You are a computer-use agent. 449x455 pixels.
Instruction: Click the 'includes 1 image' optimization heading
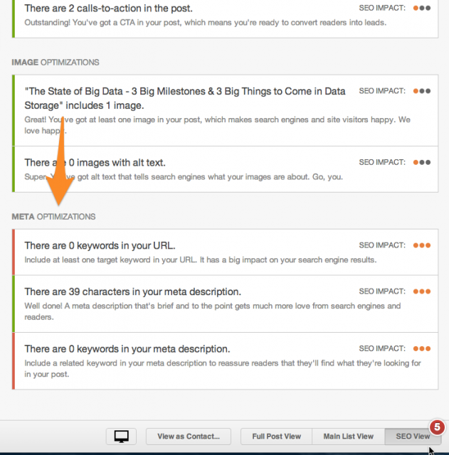click(x=185, y=98)
